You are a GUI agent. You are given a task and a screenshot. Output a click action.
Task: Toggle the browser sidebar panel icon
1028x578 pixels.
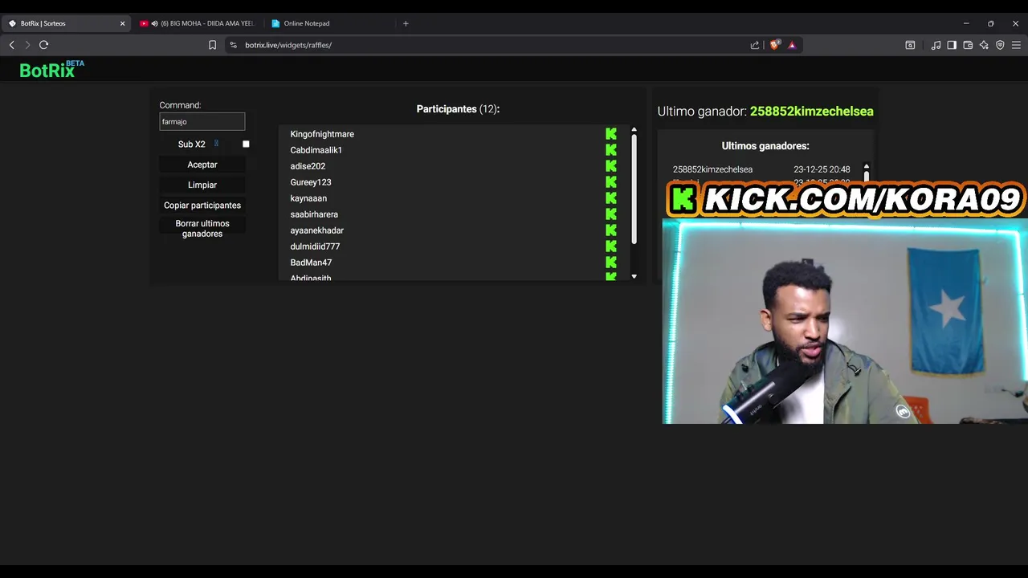click(952, 45)
